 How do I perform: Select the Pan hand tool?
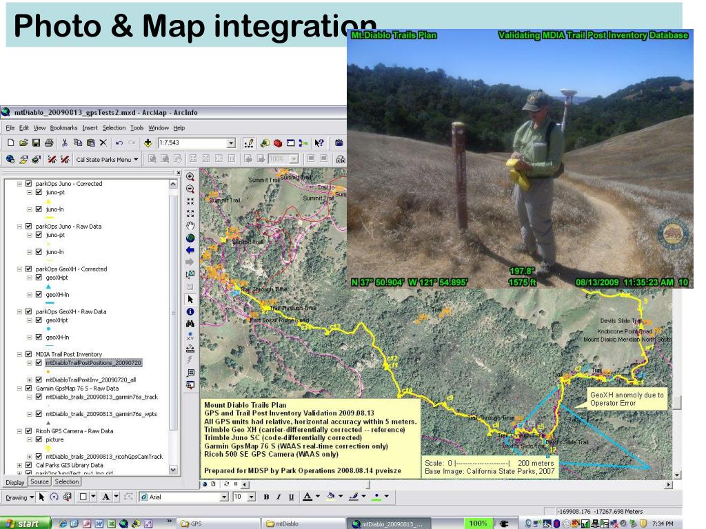[190, 225]
